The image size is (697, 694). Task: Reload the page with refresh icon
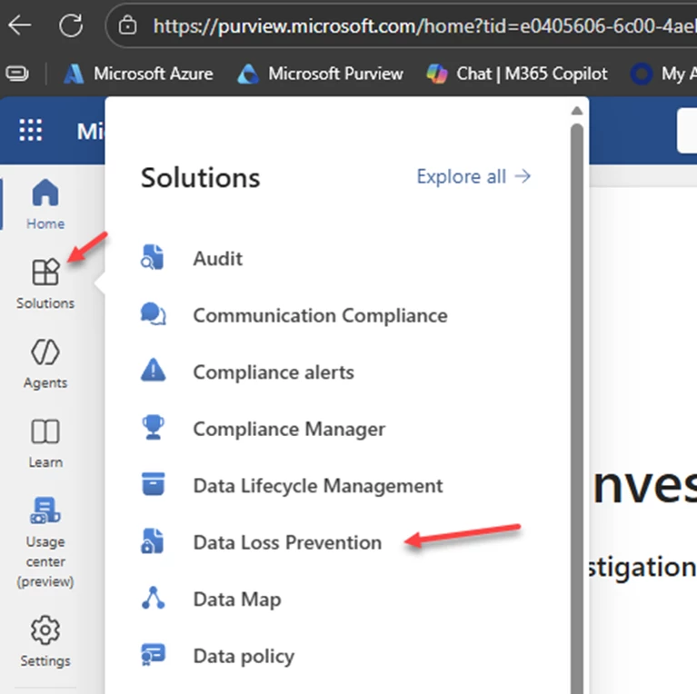pos(71,25)
